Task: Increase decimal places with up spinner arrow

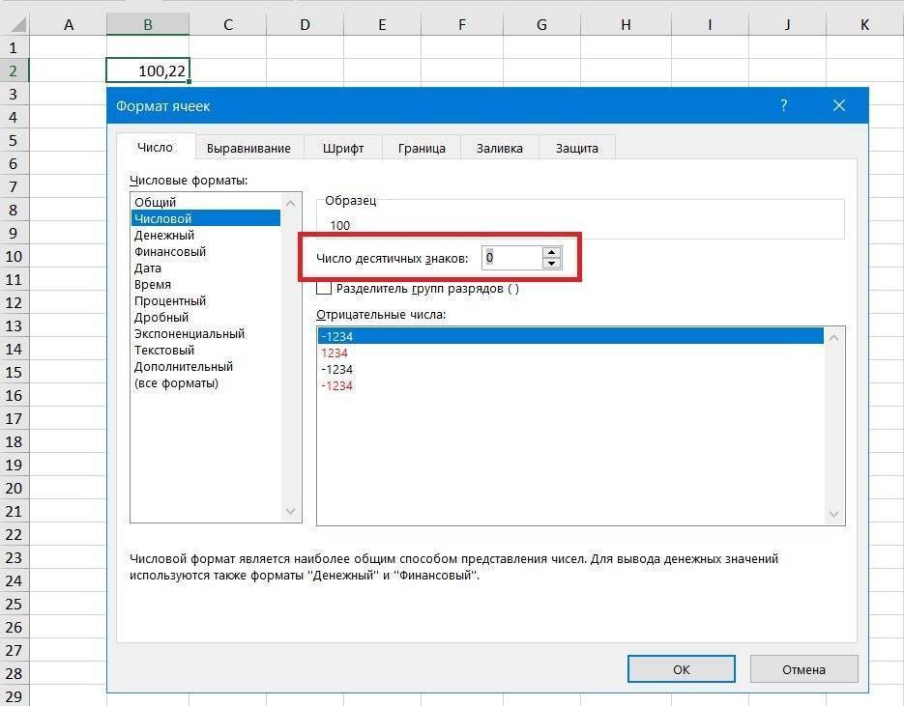Action: [551, 253]
